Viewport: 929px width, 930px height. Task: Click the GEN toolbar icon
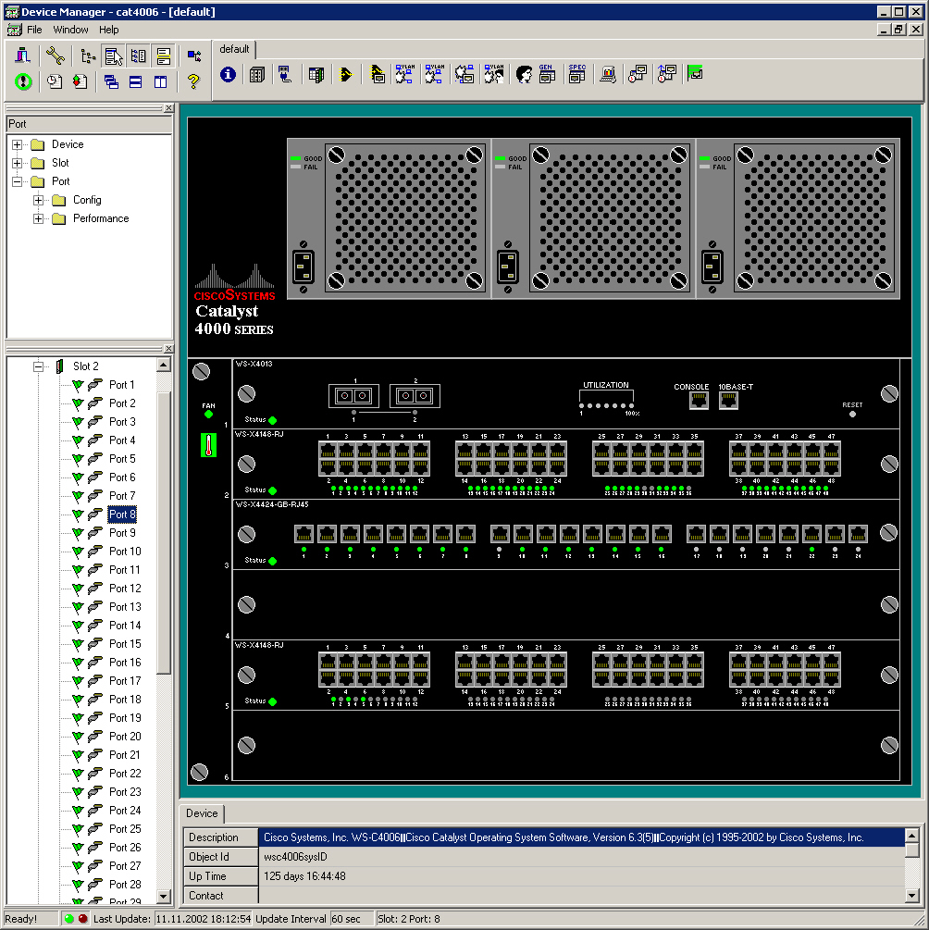click(546, 75)
